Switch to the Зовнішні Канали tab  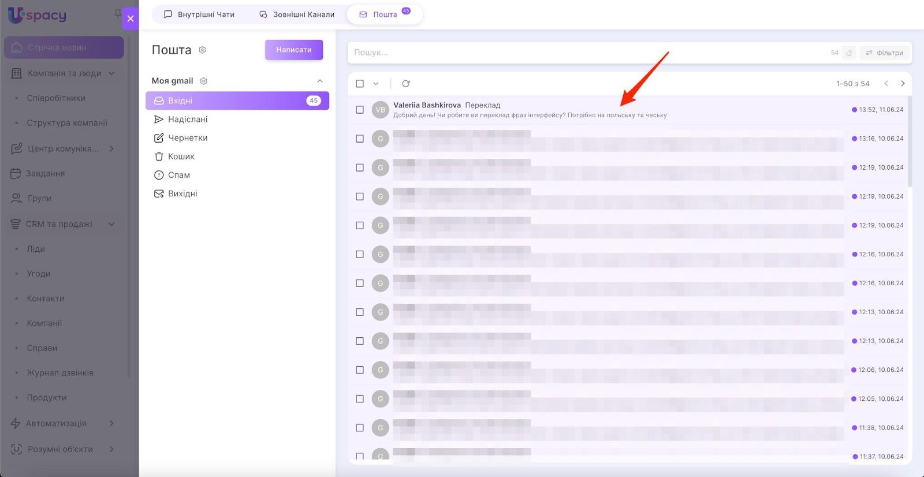pyautogui.click(x=297, y=14)
